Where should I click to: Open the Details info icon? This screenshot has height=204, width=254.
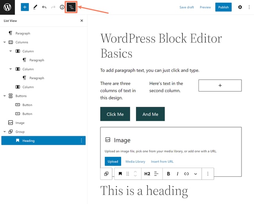[x=62, y=7]
